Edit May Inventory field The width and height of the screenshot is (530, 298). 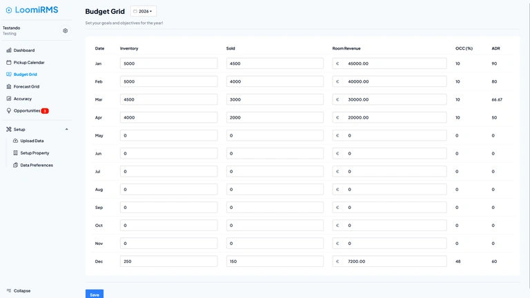click(168, 135)
